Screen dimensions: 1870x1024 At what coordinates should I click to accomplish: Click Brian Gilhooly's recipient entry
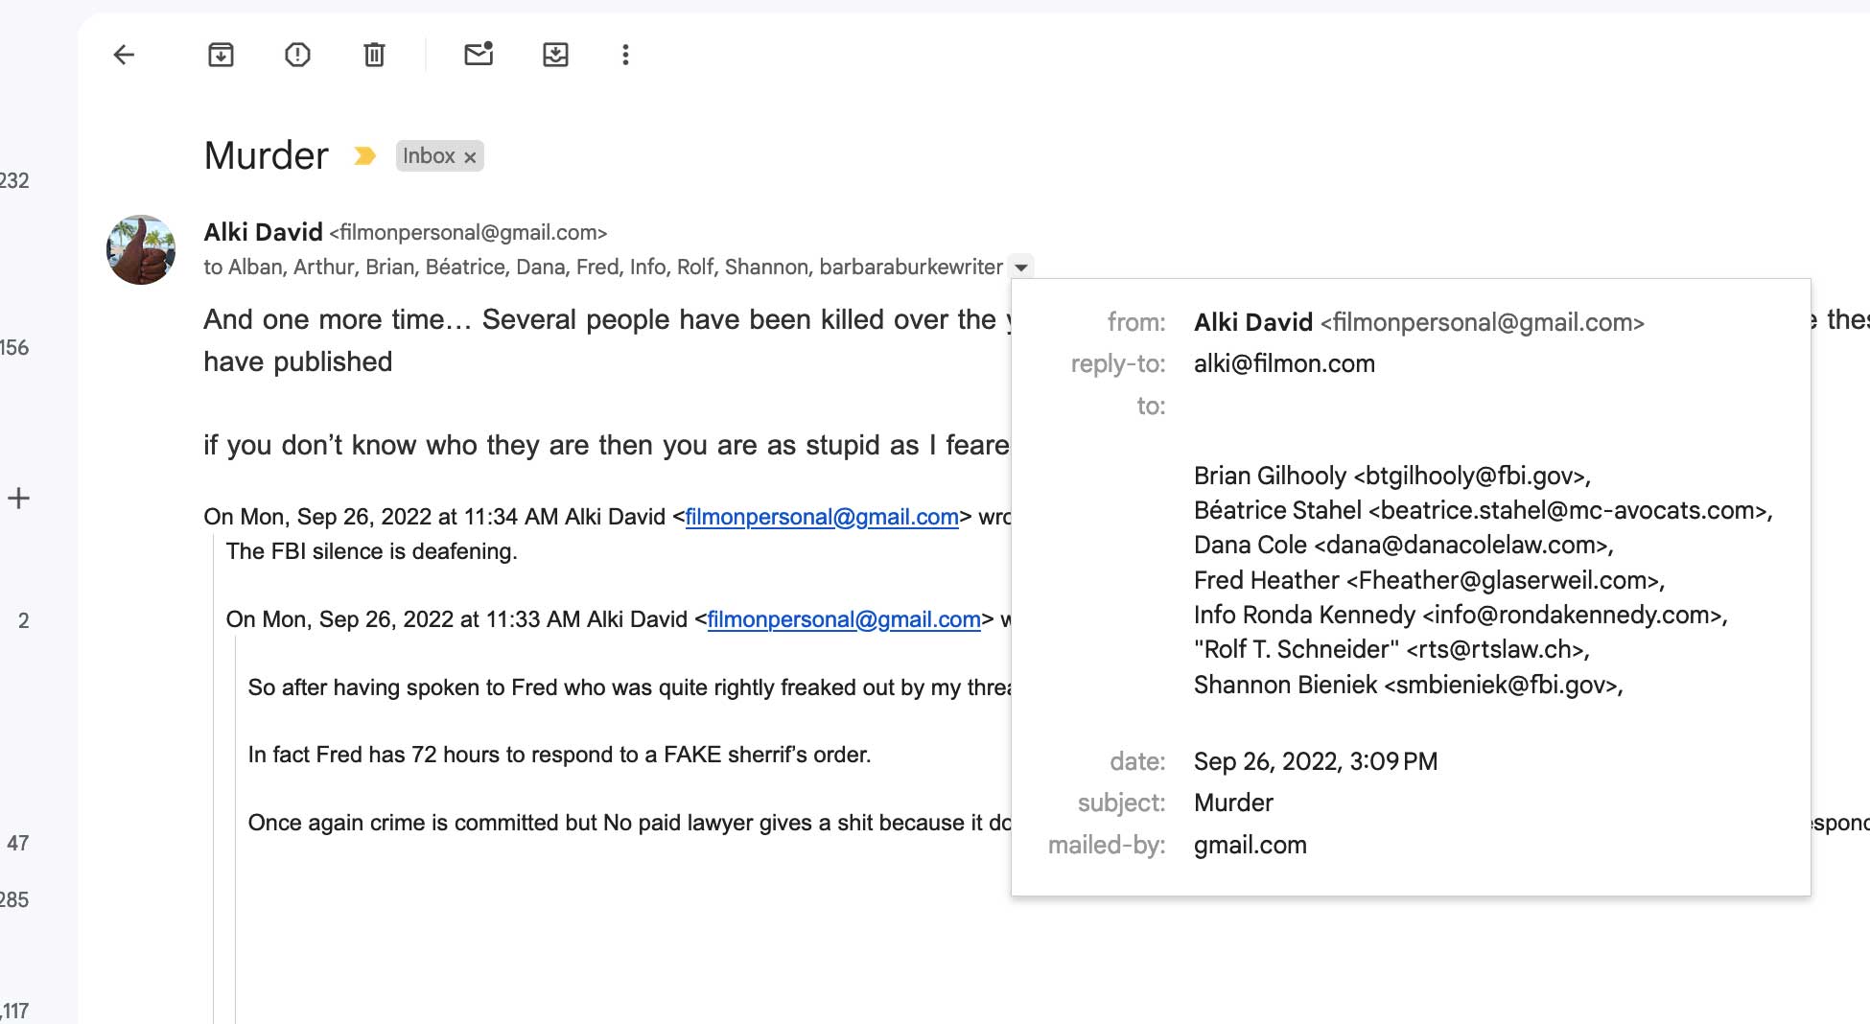(x=1391, y=476)
